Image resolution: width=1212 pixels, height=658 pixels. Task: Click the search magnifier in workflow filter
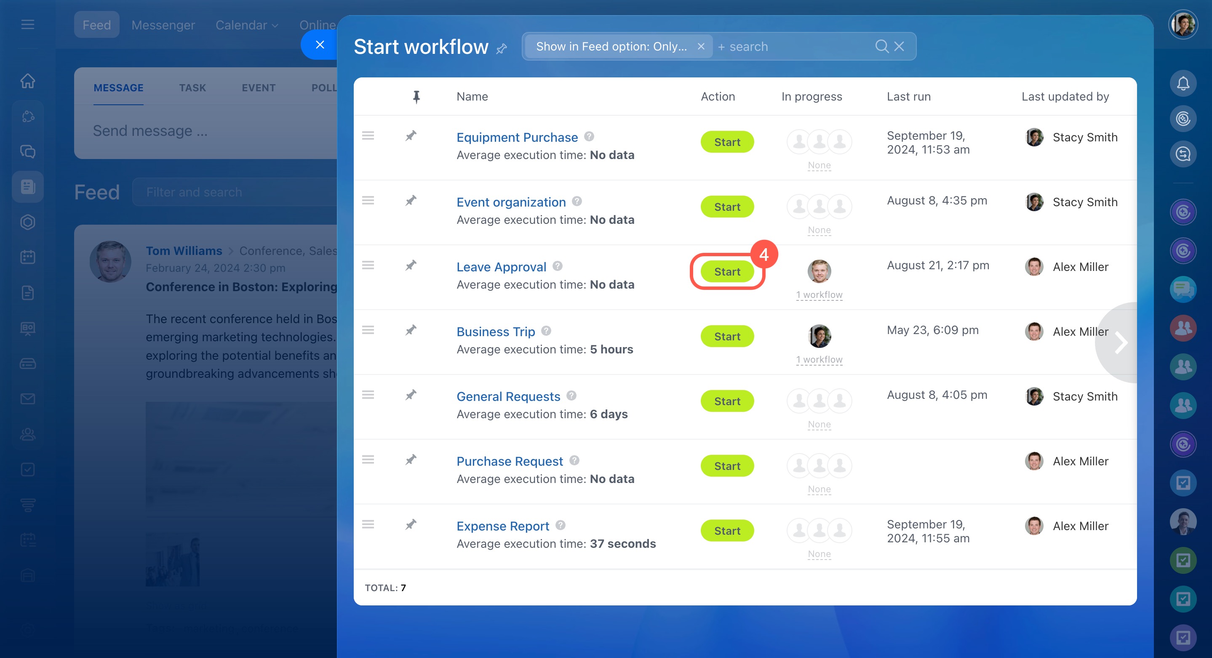pos(882,46)
